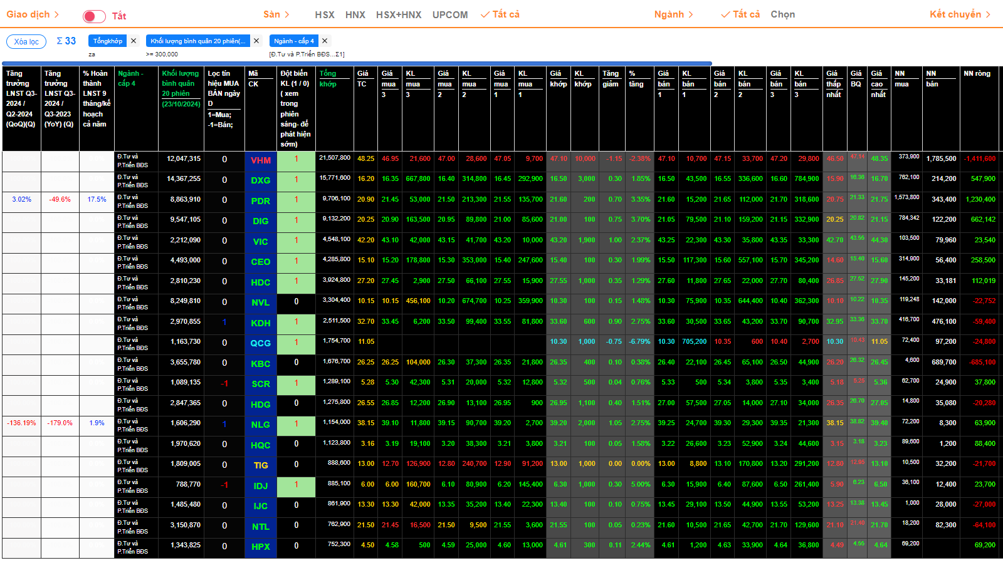
Task: Click the 5.00% change value for IDJ
Action: pos(641,484)
